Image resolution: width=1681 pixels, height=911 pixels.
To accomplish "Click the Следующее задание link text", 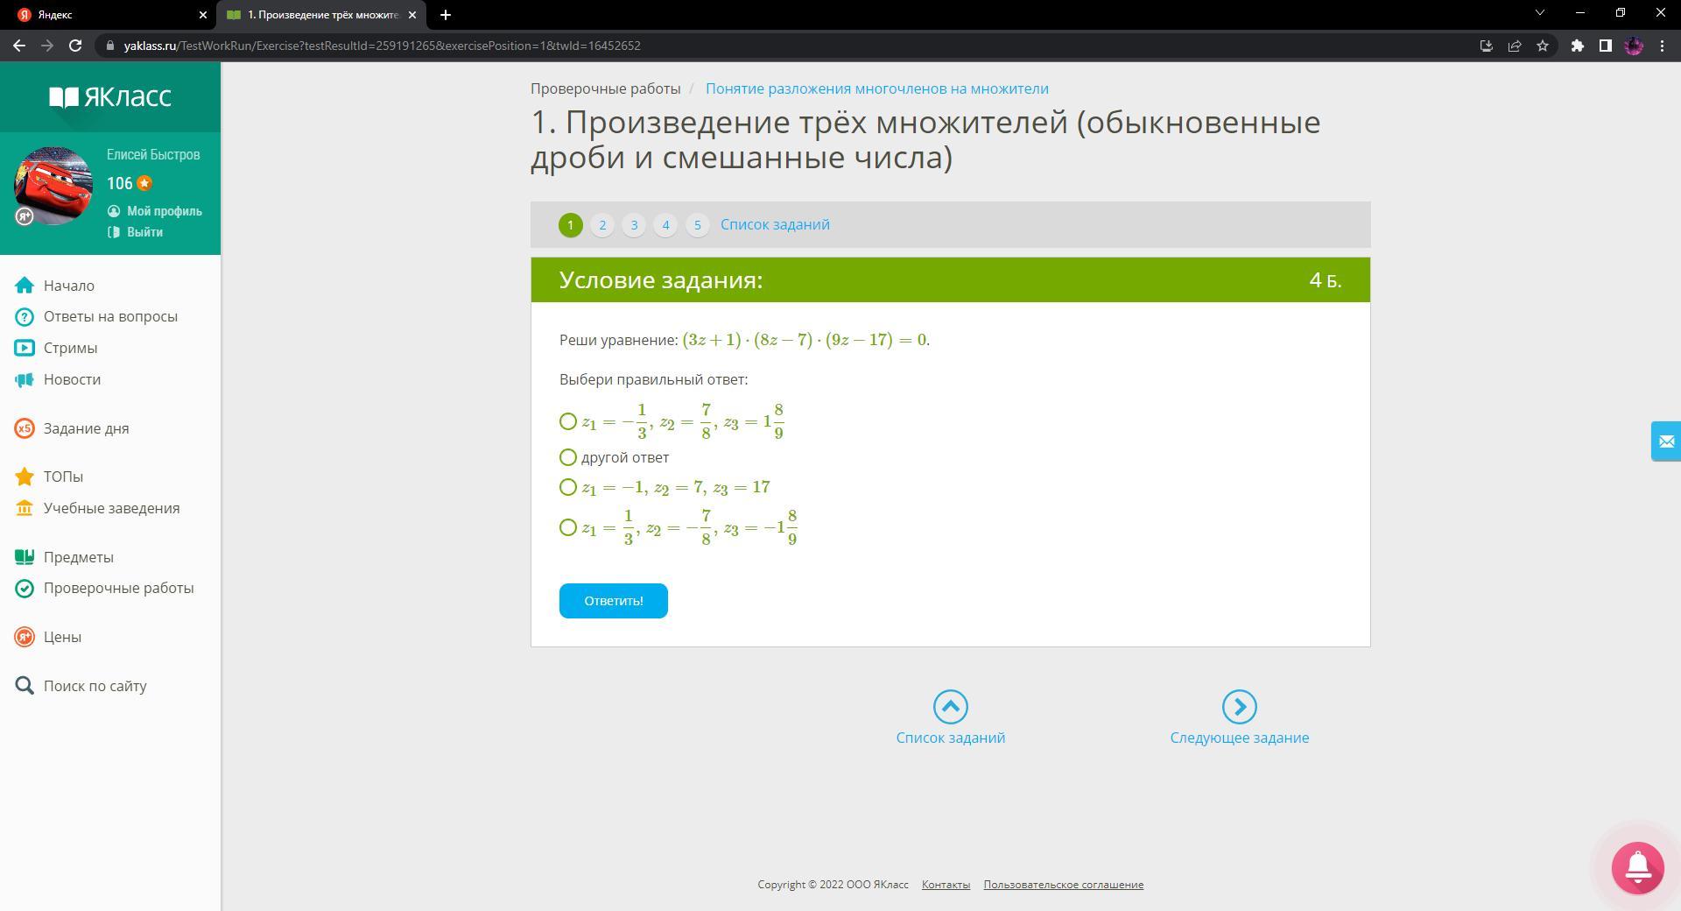I will point(1240,738).
